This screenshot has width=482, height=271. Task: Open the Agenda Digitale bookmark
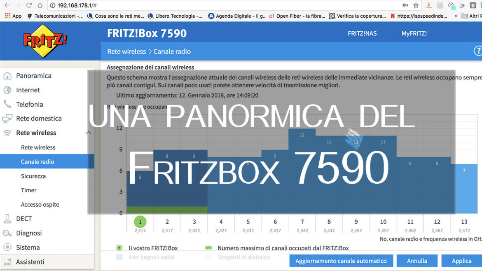point(237,16)
